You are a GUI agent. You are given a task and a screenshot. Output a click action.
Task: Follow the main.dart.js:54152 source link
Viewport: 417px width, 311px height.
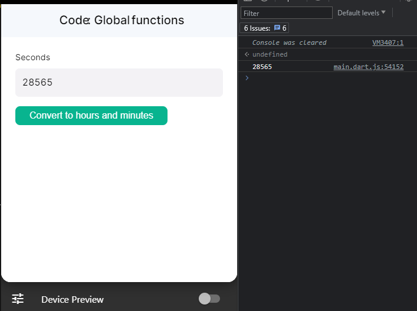point(368,67)
